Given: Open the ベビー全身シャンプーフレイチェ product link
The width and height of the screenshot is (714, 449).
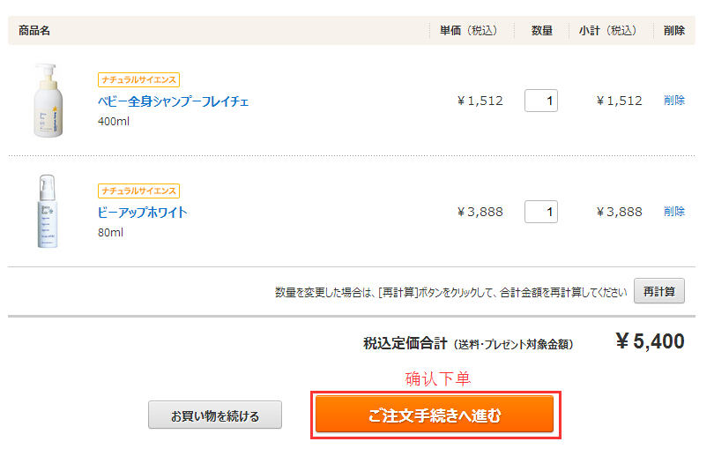Looking at the screenshot, I should tap(173, 101).
